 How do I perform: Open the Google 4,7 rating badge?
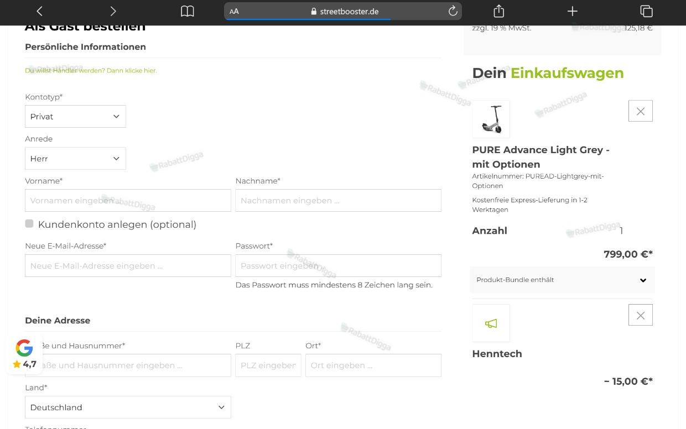pyautogui.click(x=24, y=354)
